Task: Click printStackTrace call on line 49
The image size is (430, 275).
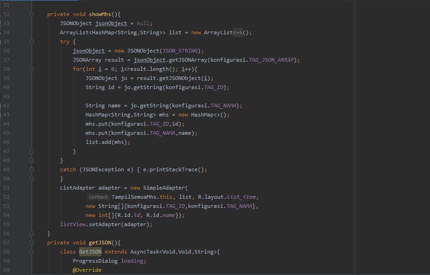Action: point(173,169)
